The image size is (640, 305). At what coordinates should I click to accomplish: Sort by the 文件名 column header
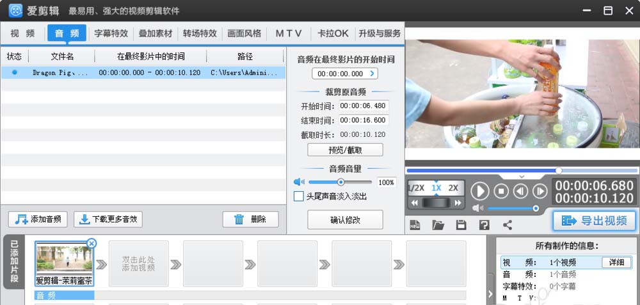[x=62, y=56]
